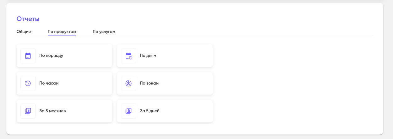Select the По зонам report text
The width and height of the screenshot is (393, 139).
pyautogui.click(x=149, y=83)
